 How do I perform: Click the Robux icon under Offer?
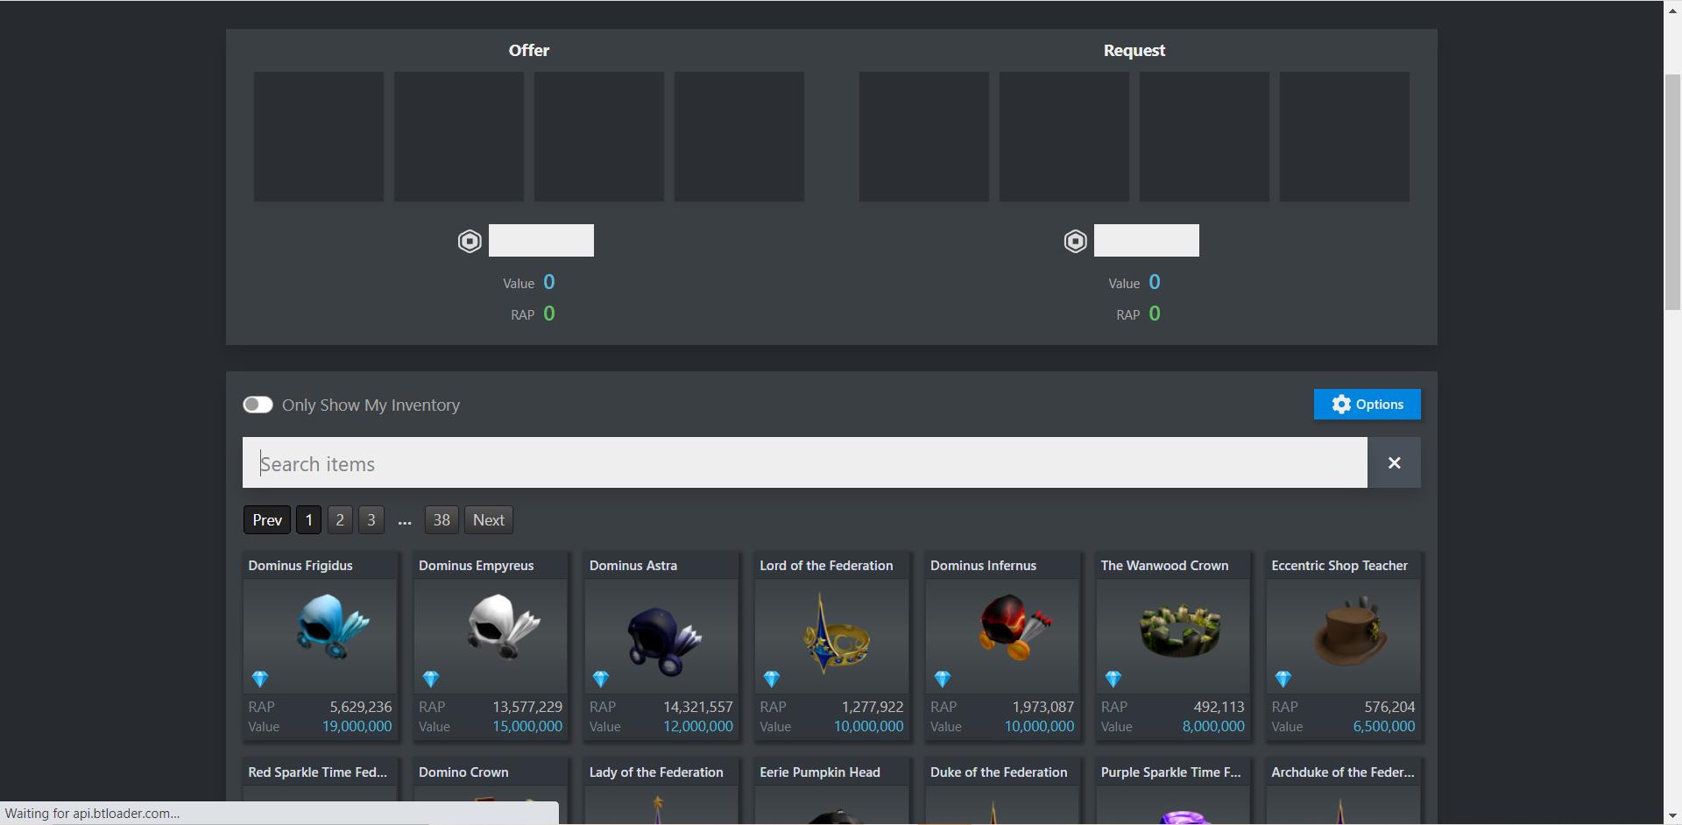click(470, 242)
